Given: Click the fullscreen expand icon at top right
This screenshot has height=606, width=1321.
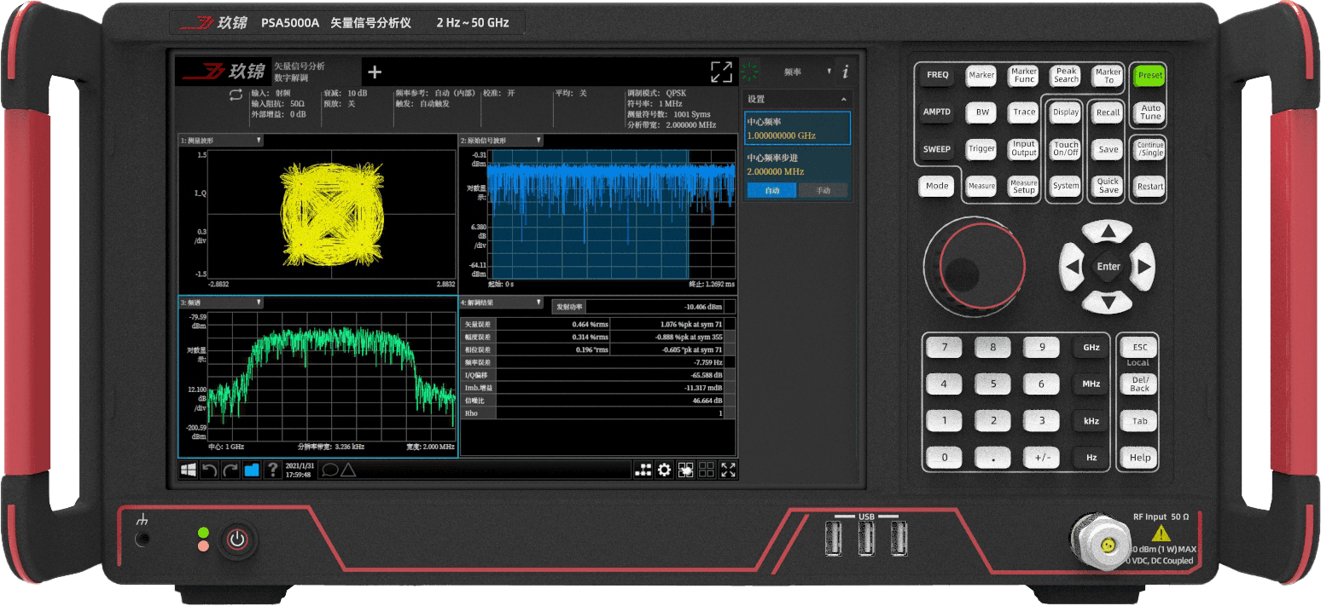Looking at the screenshot, I should tap(721, 71).
